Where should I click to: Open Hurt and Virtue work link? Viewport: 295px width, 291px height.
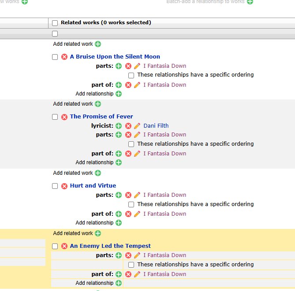click(93, 186)
